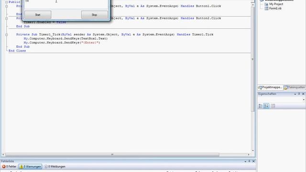Screen dimensions: 306x172
Task: Click the Eigenschaften panel title
Action: click(x=267, y=94)
